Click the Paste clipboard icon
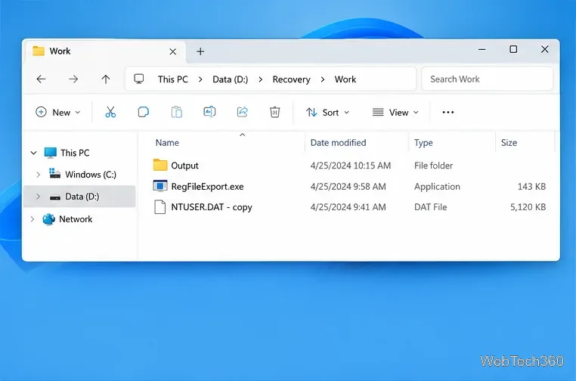This screenshot has width=576, height=381. coord(176,112)
